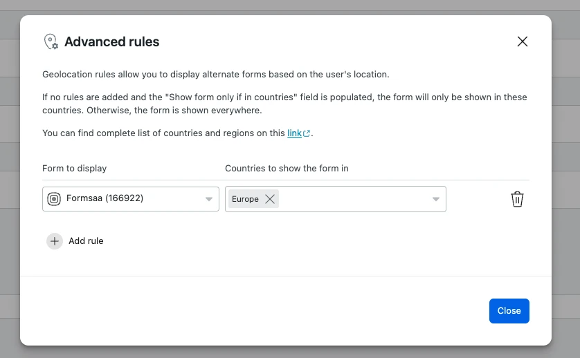The image size is (580, 358).
Task: Delete the rule using the trash icon
Action: tap(517, 199)
